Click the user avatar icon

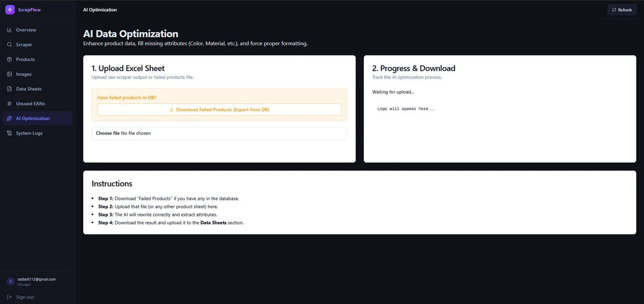pyautogui.click(x=11, y=281)
